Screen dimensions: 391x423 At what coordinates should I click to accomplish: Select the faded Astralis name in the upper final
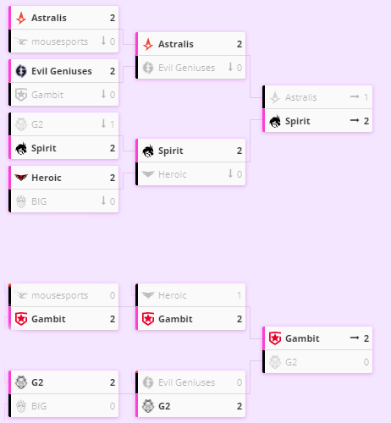tap(301, 97)
